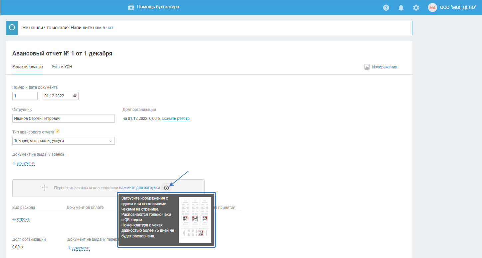482x258 pixels.
Task: Click the calendar icon in date field
Action: coord(75,96)
